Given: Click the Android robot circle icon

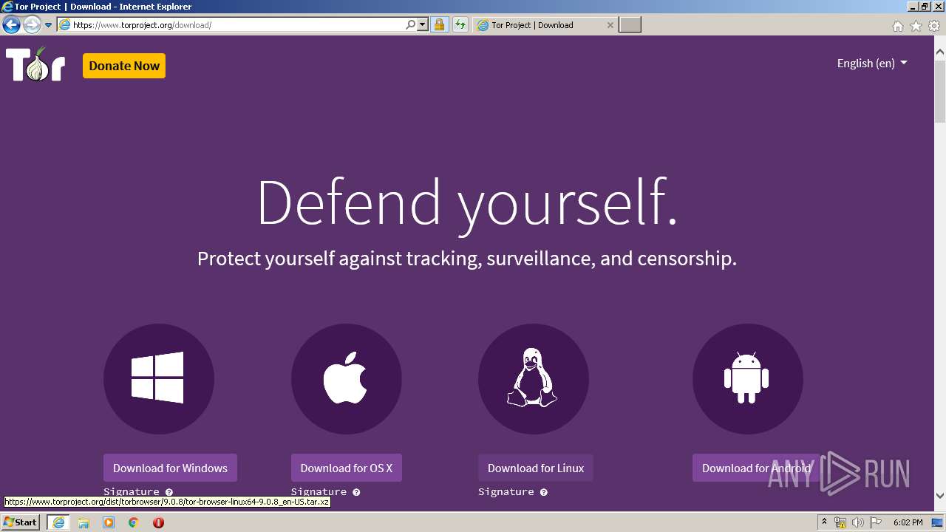Looking at the screenshot, I should tap(748, 379).
